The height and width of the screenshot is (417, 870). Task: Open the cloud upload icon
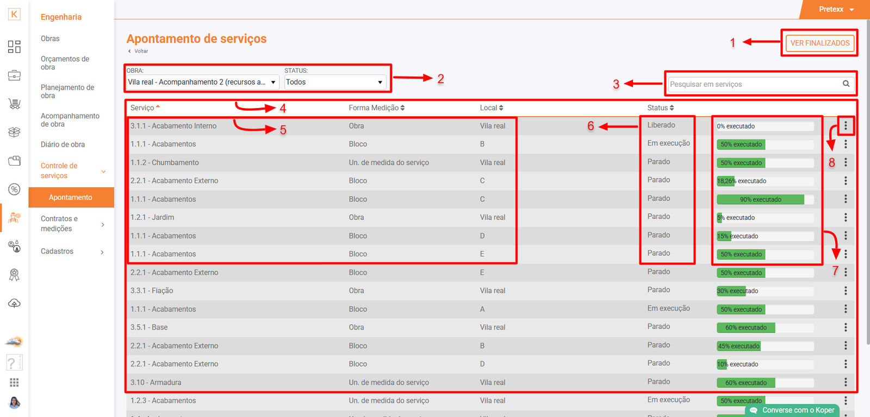click(14, 303)
